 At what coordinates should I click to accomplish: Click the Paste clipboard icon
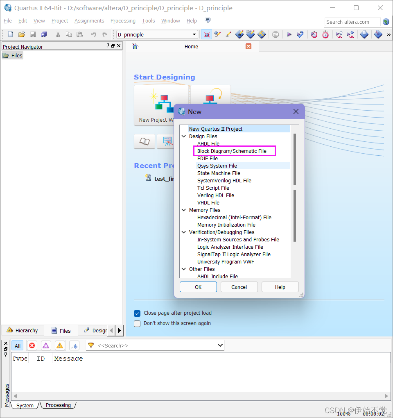click(80, 34)
